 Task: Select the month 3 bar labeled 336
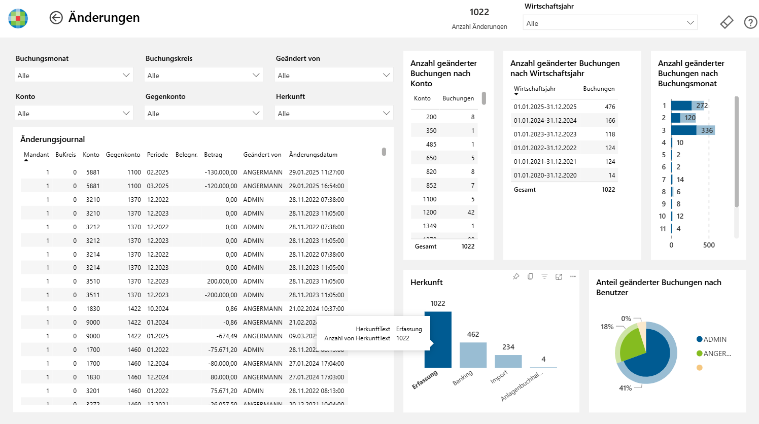point(693,130)
